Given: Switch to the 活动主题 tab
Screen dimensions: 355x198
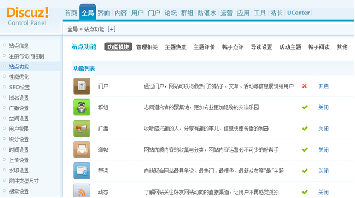Looking at the screenshot, I should (290, 47).
